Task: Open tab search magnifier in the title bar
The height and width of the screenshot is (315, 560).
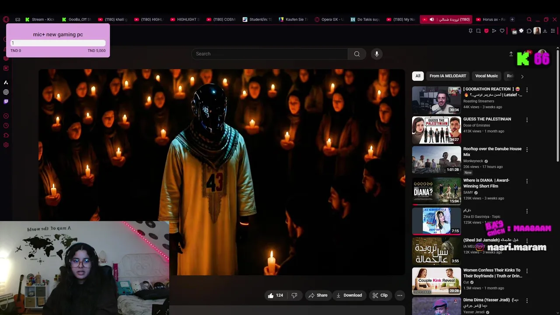Action: click(x=529, y=19)
